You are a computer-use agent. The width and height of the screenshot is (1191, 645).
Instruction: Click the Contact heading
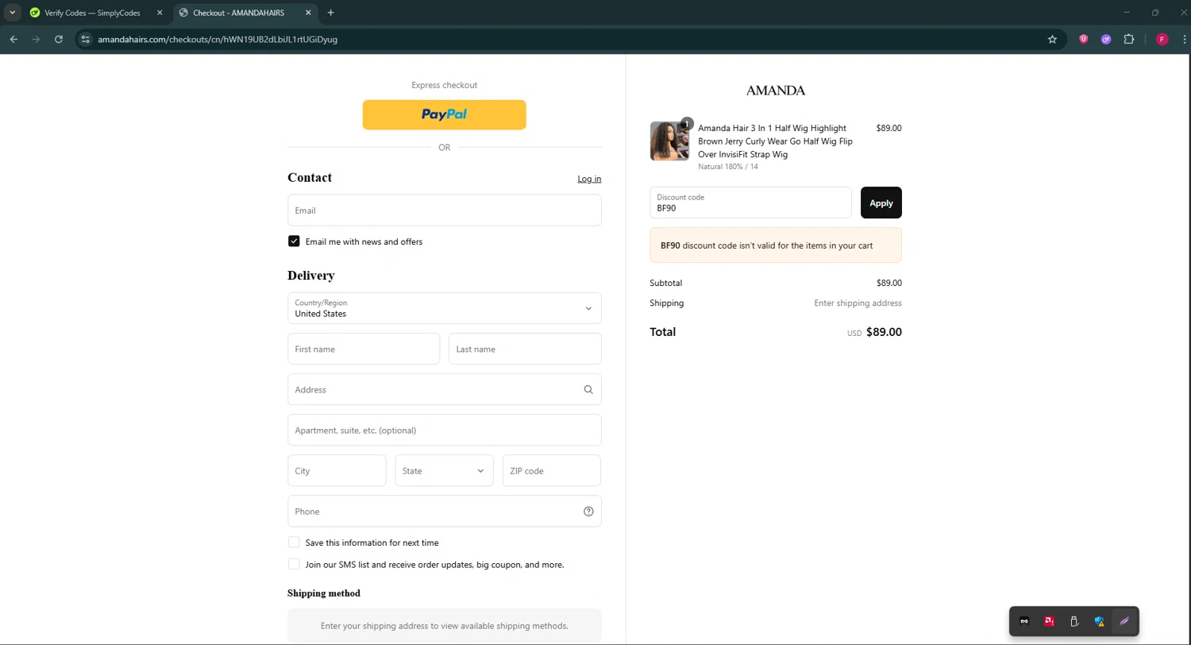tap(310, 178)
